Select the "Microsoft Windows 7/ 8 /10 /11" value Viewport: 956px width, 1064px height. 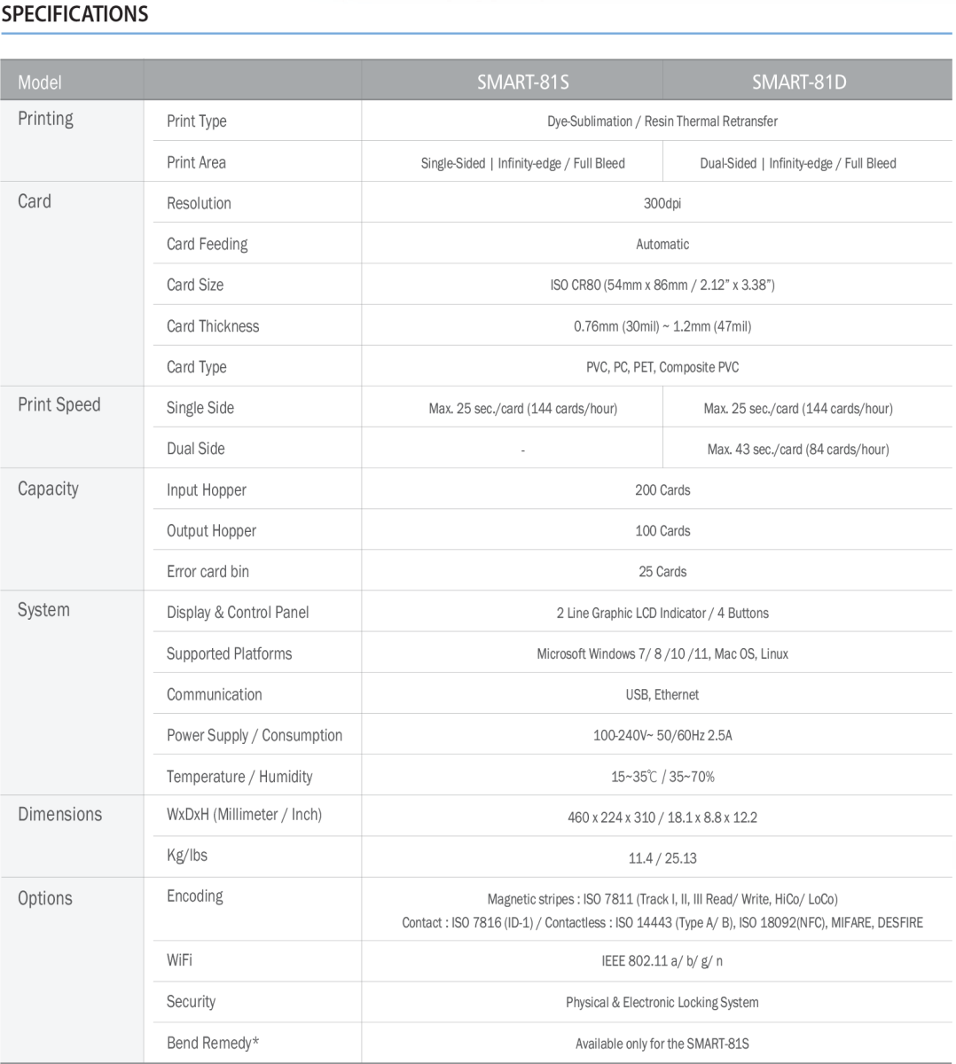[662, 654]
